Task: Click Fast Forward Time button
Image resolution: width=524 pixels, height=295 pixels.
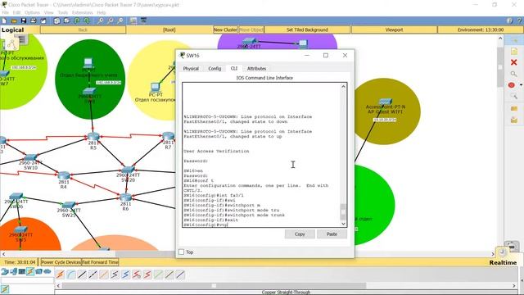Action: (x=100, y=262)
